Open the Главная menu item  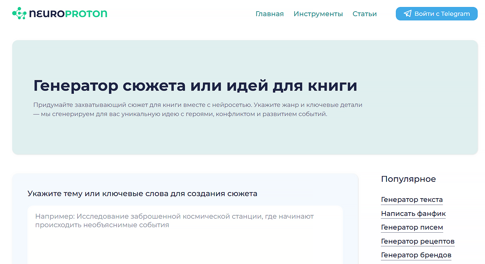[x=270, y=14]
